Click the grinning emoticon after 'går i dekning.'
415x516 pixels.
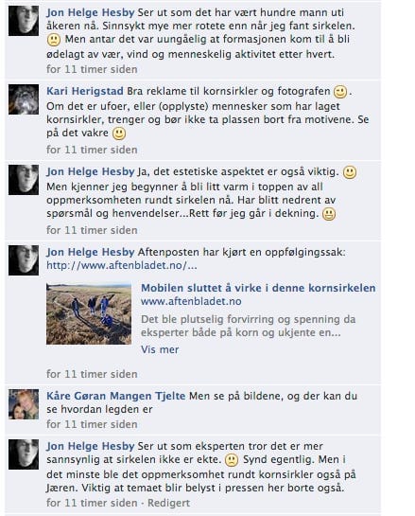(329, 214)
